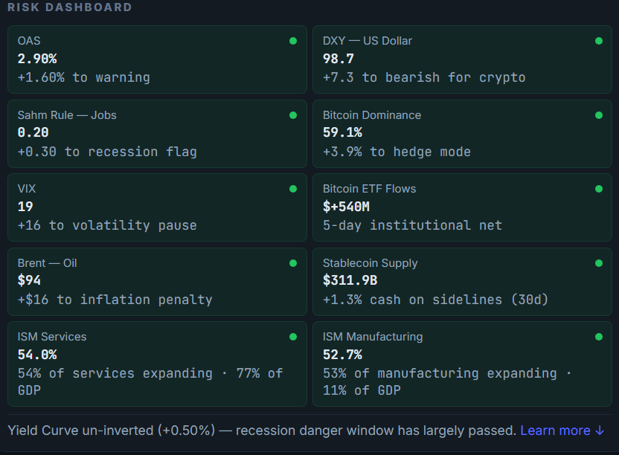Click the Bitcoin Dominance status light

(x=599, y=115)
